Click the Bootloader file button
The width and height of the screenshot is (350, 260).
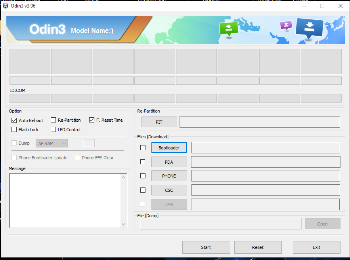tap(169, 148)
